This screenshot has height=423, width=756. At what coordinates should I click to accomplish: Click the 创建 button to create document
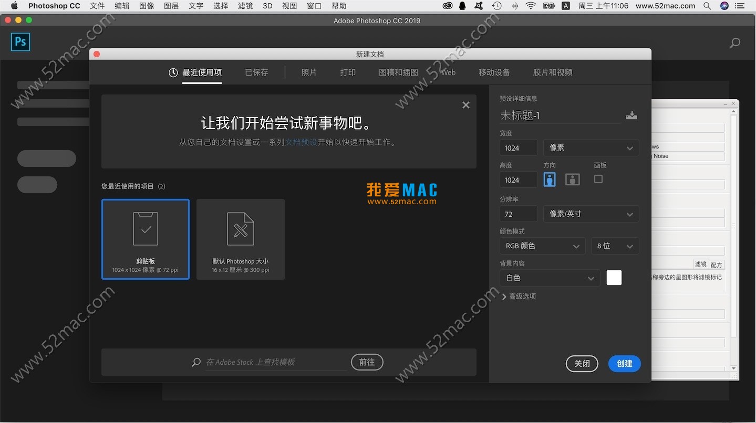click(624, 363)
